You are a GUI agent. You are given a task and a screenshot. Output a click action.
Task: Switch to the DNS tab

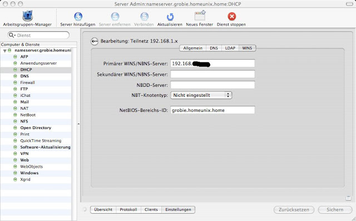(x=214, y=48)
